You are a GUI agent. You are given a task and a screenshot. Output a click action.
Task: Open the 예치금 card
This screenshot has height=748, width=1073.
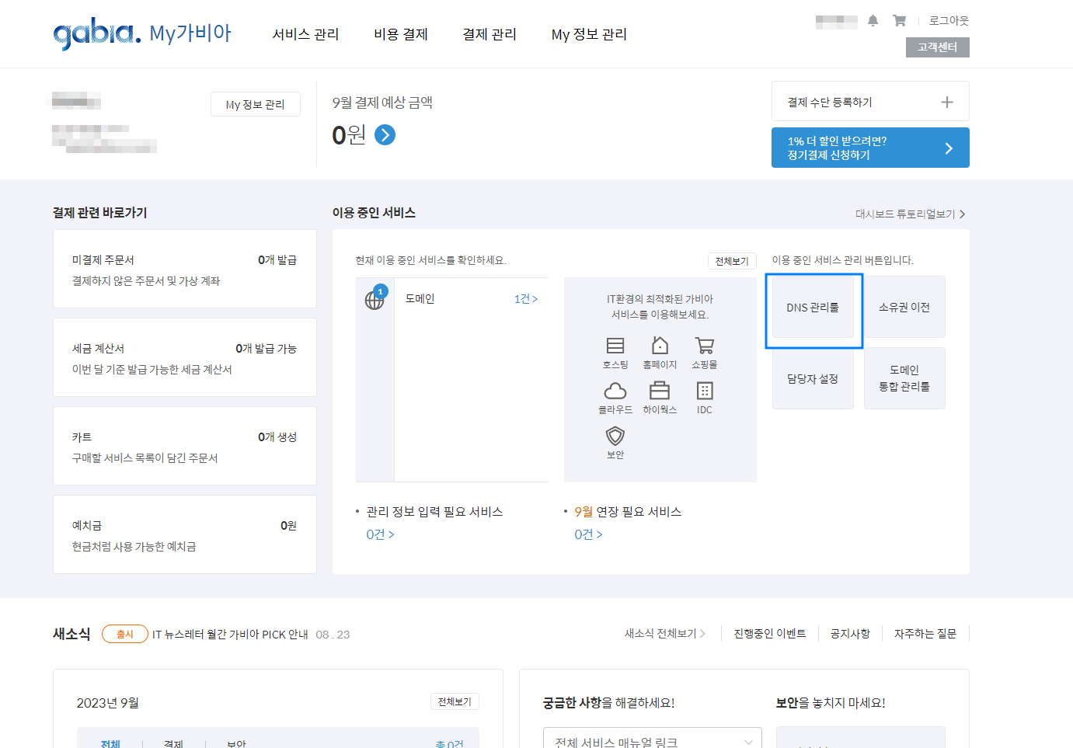(185, 534)
